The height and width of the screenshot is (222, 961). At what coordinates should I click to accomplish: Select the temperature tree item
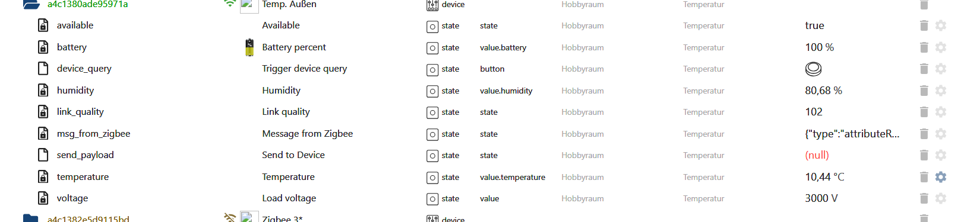[83, 177]
